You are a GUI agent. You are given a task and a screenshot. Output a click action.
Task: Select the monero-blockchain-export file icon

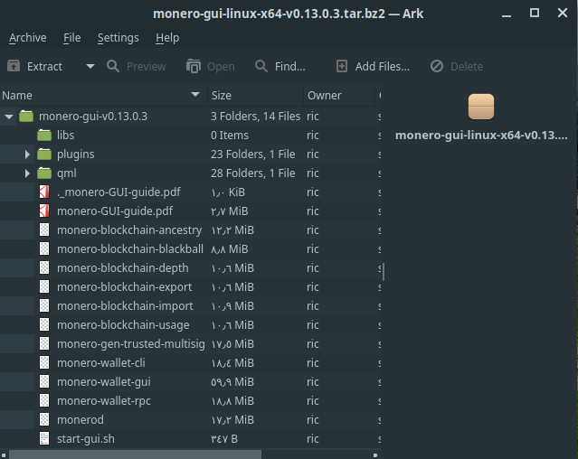[x=44, y=286]
